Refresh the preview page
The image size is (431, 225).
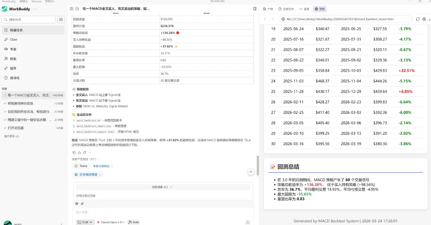point(418,19)
